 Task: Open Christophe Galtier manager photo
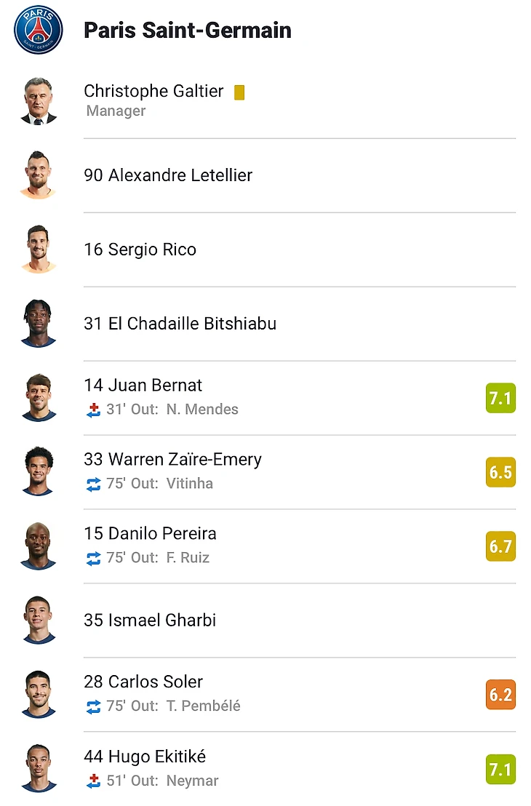pyautogui.click(x=39, y=100)
